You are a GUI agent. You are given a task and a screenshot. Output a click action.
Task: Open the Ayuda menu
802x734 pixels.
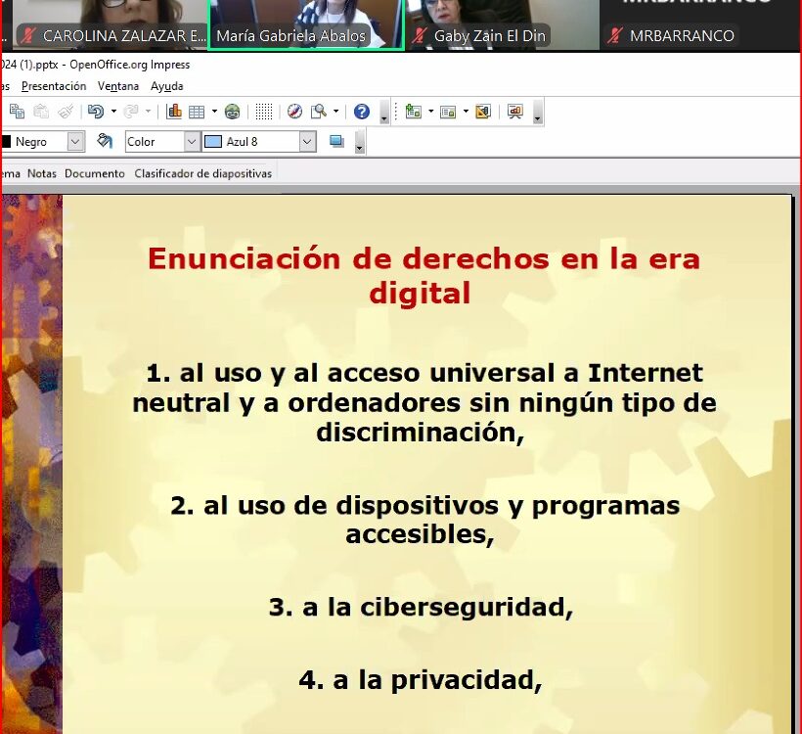click(166, 86)
